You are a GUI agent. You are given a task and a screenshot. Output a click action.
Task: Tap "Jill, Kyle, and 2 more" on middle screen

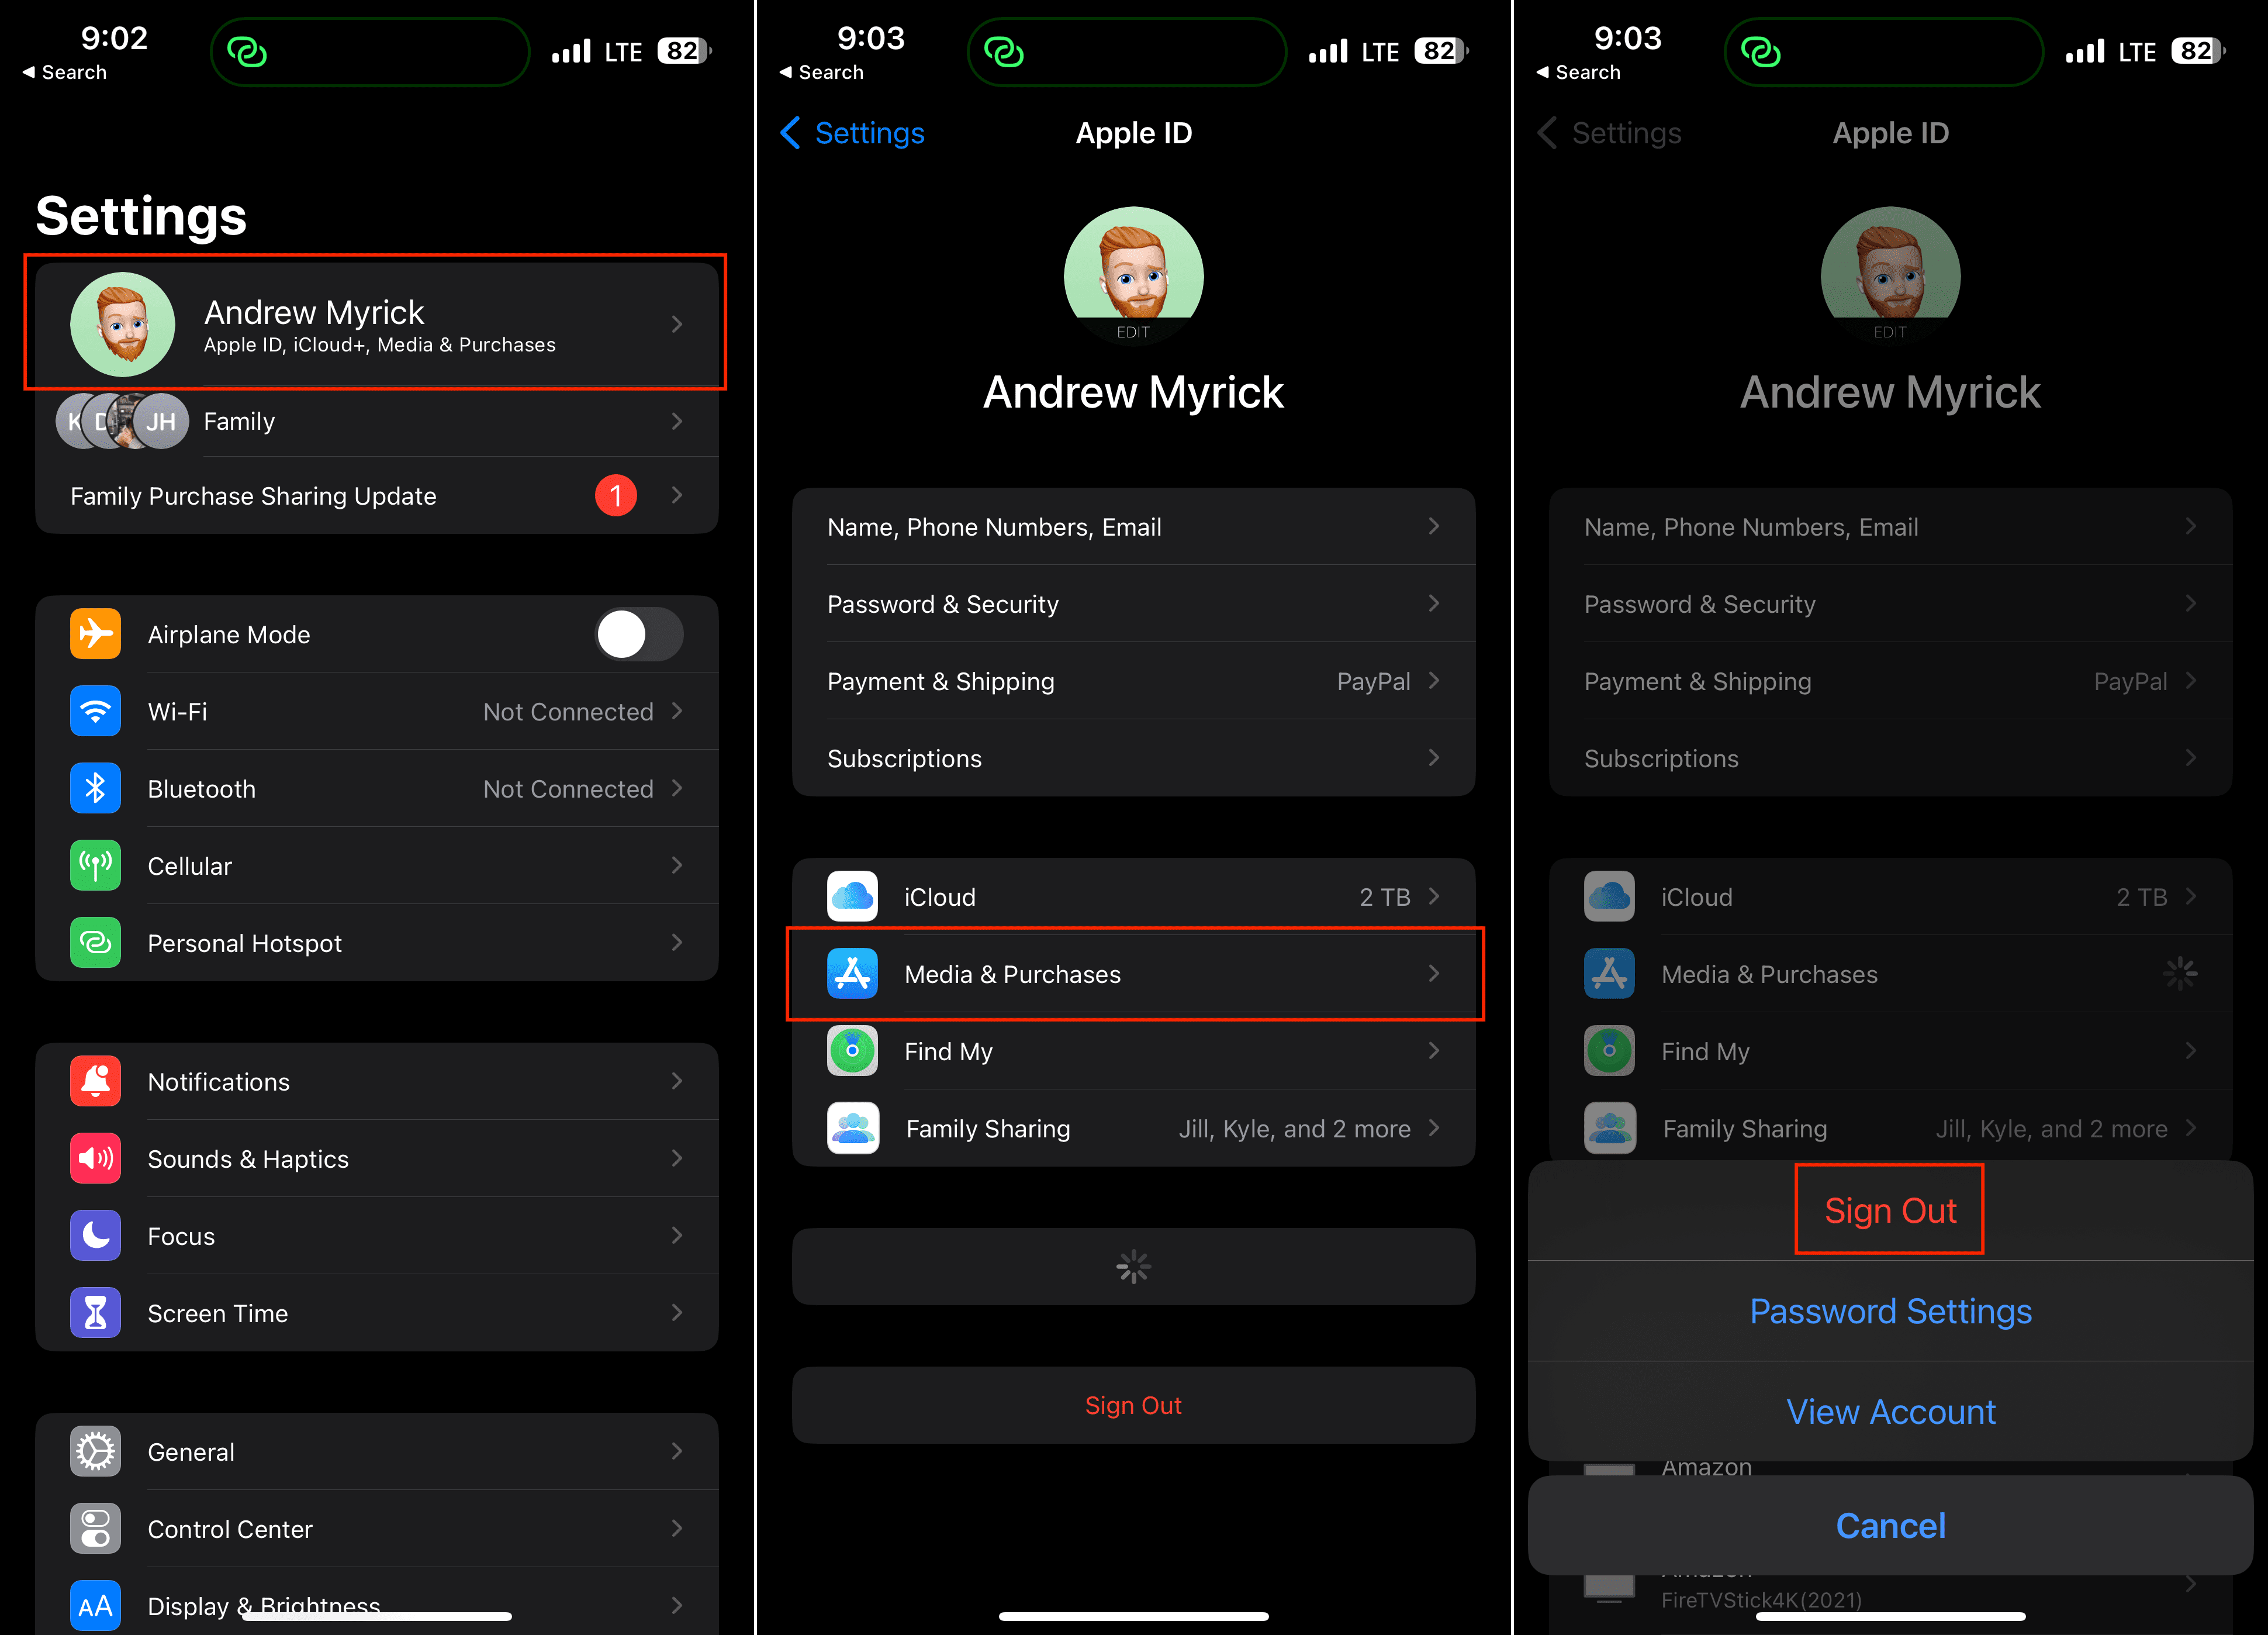click(1294, 1129)
